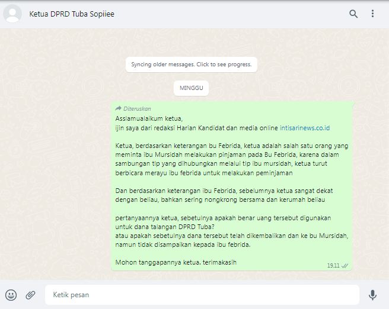Click the 'Mohon tanggapannya ketua' message line
Screen dimensions: 389x309
tap(176, 262)
